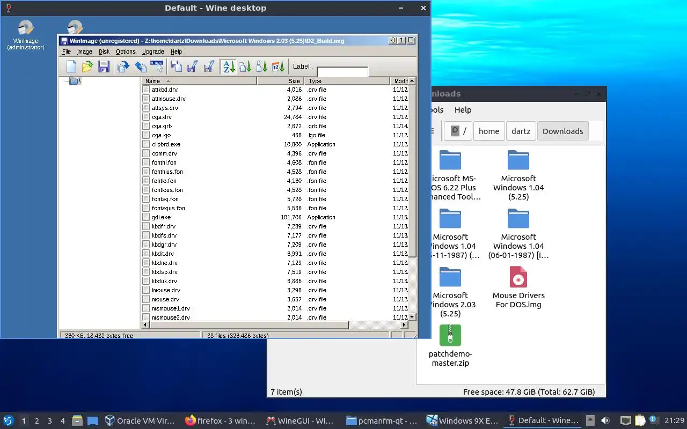This screenshot has width=687, height=429.
Task: Click the Format and write disk icon
Action: point(209,66)
